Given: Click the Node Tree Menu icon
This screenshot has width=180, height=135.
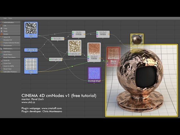Looking at the screenshot, I should pyautogui.click(x=1, y=57).
